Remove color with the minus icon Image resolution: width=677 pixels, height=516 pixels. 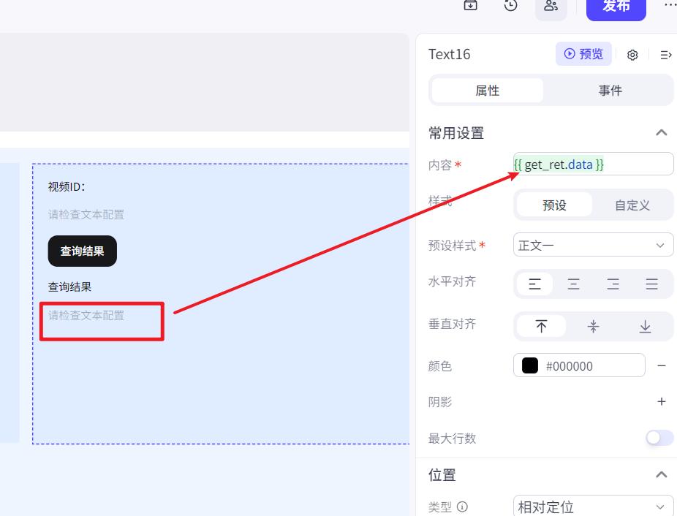tap(661, 365)
